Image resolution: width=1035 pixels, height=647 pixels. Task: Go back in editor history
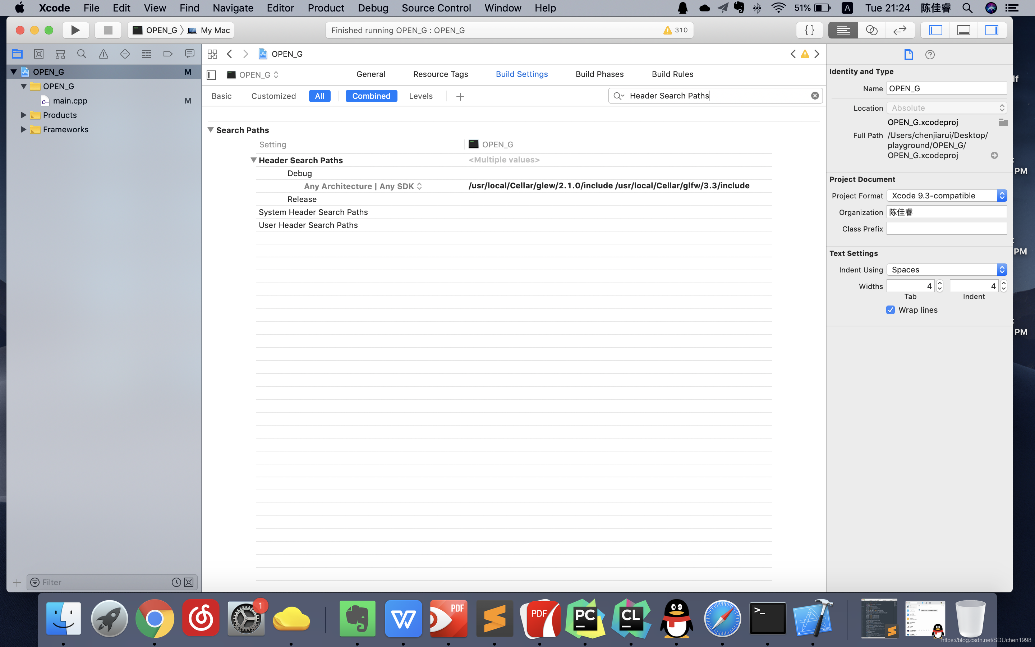click(x=230, y=54)
